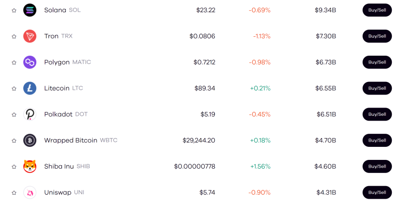Click Shiba Inu's +1.56% change value
Image resolution: width=417 pixels, height=204 pixels.
(260, 167)
